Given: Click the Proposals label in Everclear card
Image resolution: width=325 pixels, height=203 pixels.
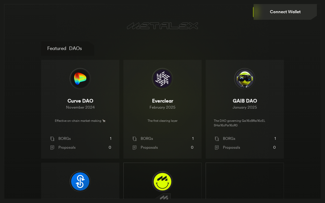Looking at the screenshot, I should point(149,147).
